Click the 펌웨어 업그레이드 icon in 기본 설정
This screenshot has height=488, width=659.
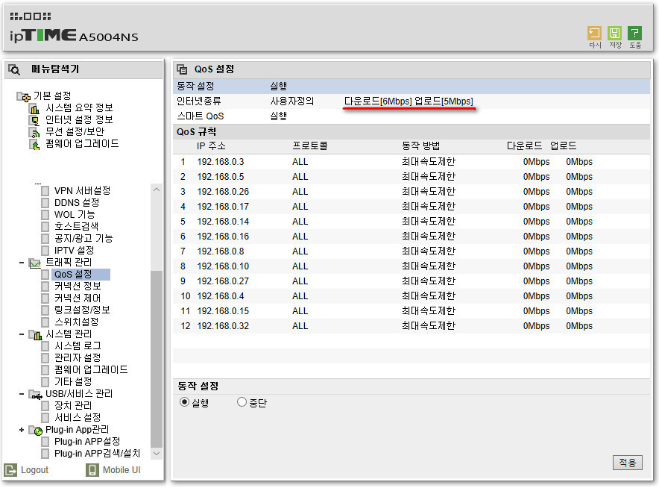click(34, 145)
